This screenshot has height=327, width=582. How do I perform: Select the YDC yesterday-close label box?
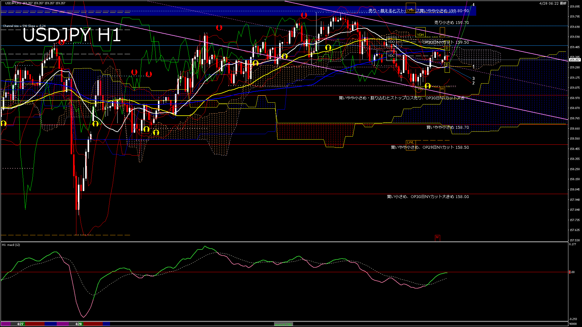(391, 56)
